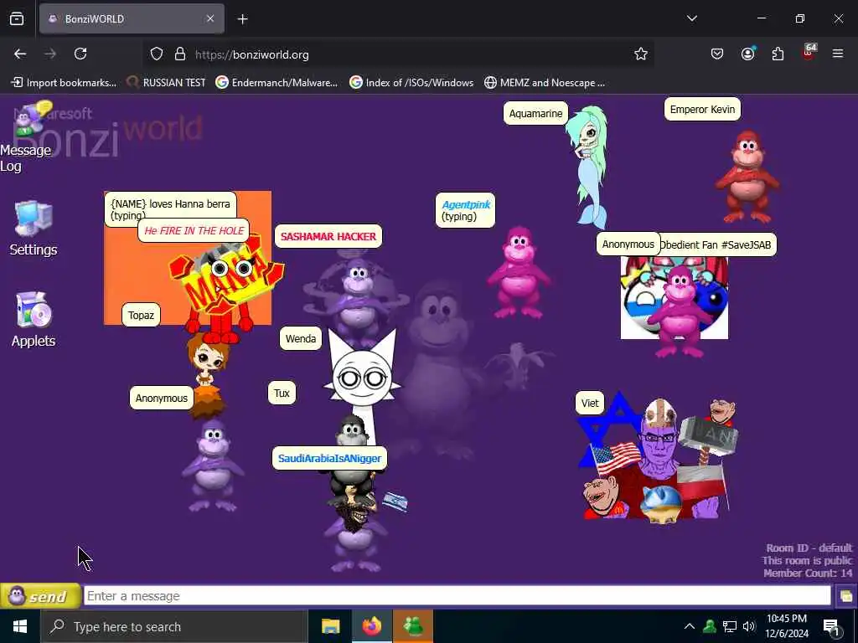Open RUSSIAN TEST bookmark
Viewport: 858px width, 643px height.
167,83
